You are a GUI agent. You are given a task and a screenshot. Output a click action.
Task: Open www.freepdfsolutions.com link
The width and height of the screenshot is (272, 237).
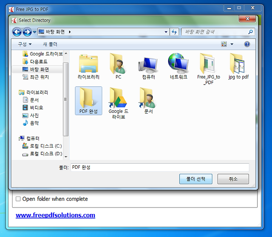[55, 215]
